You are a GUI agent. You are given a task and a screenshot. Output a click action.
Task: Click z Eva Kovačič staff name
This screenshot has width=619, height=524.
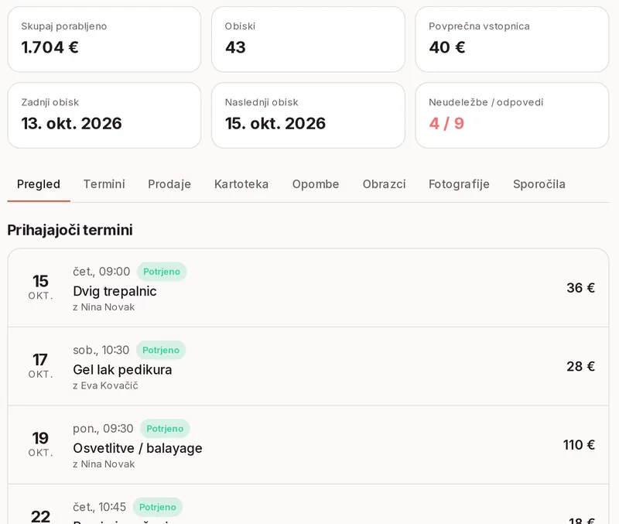coord(105,385)
